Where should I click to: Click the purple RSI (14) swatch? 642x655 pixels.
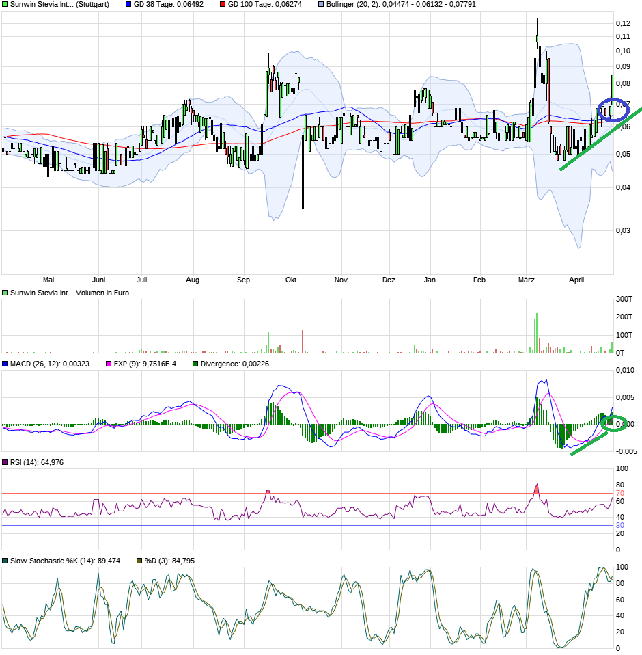(x=5, y=462)
